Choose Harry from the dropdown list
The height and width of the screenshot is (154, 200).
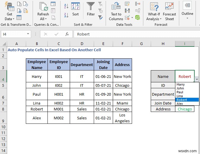[x=187, y=84]
